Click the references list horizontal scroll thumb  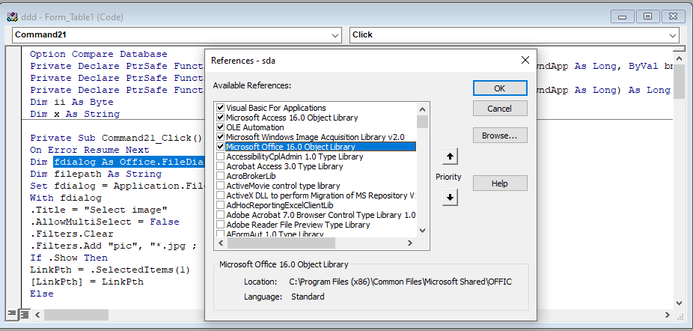281,243
